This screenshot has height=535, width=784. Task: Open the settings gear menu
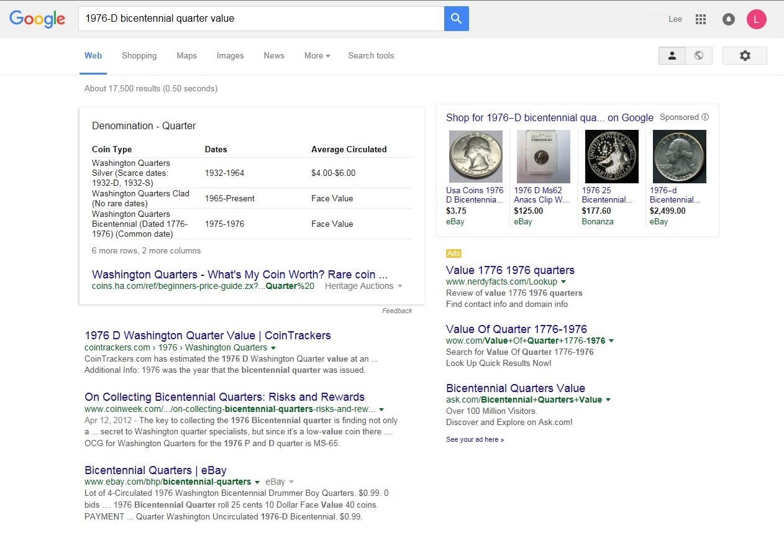click(745, 55)
